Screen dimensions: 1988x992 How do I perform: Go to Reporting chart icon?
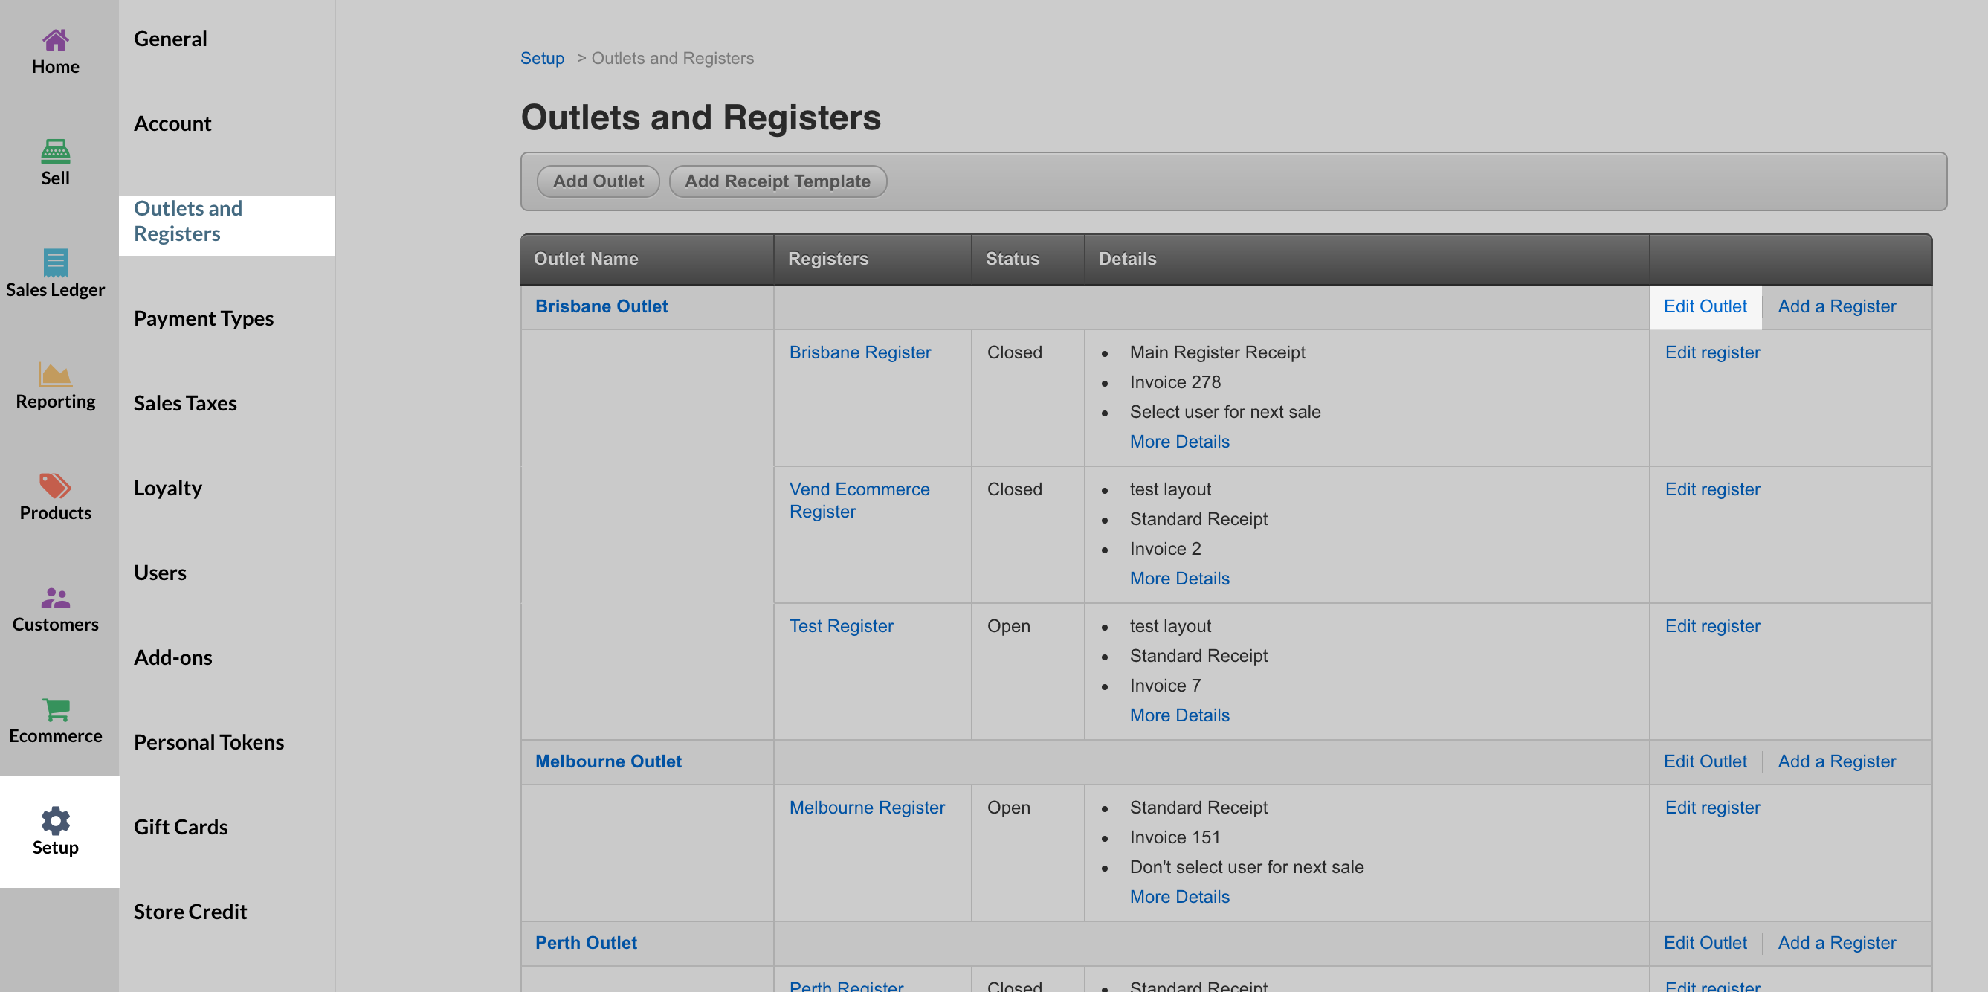56,374
